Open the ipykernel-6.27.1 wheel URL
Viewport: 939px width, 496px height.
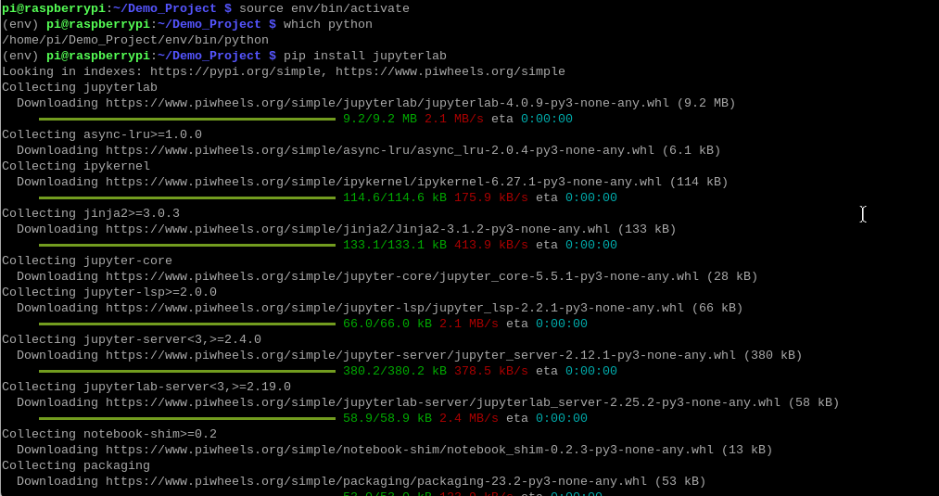click(x=384, y=182)
